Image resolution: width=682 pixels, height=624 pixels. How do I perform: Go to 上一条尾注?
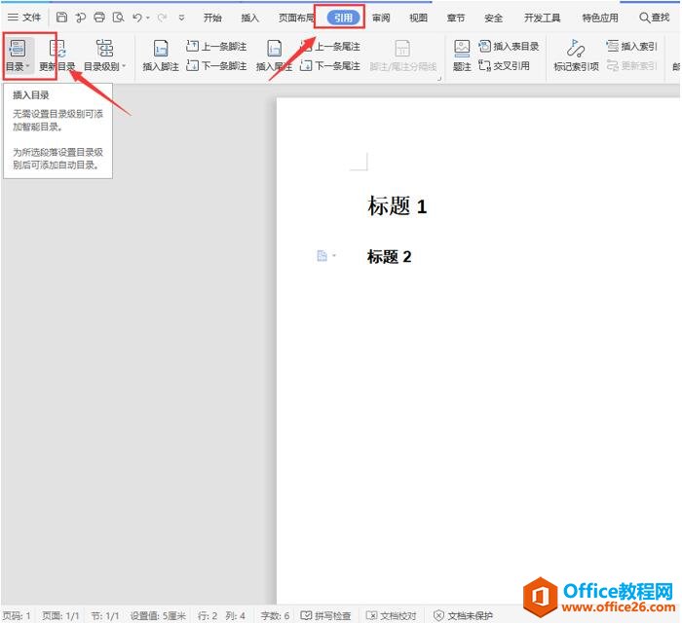coord(330,46)
